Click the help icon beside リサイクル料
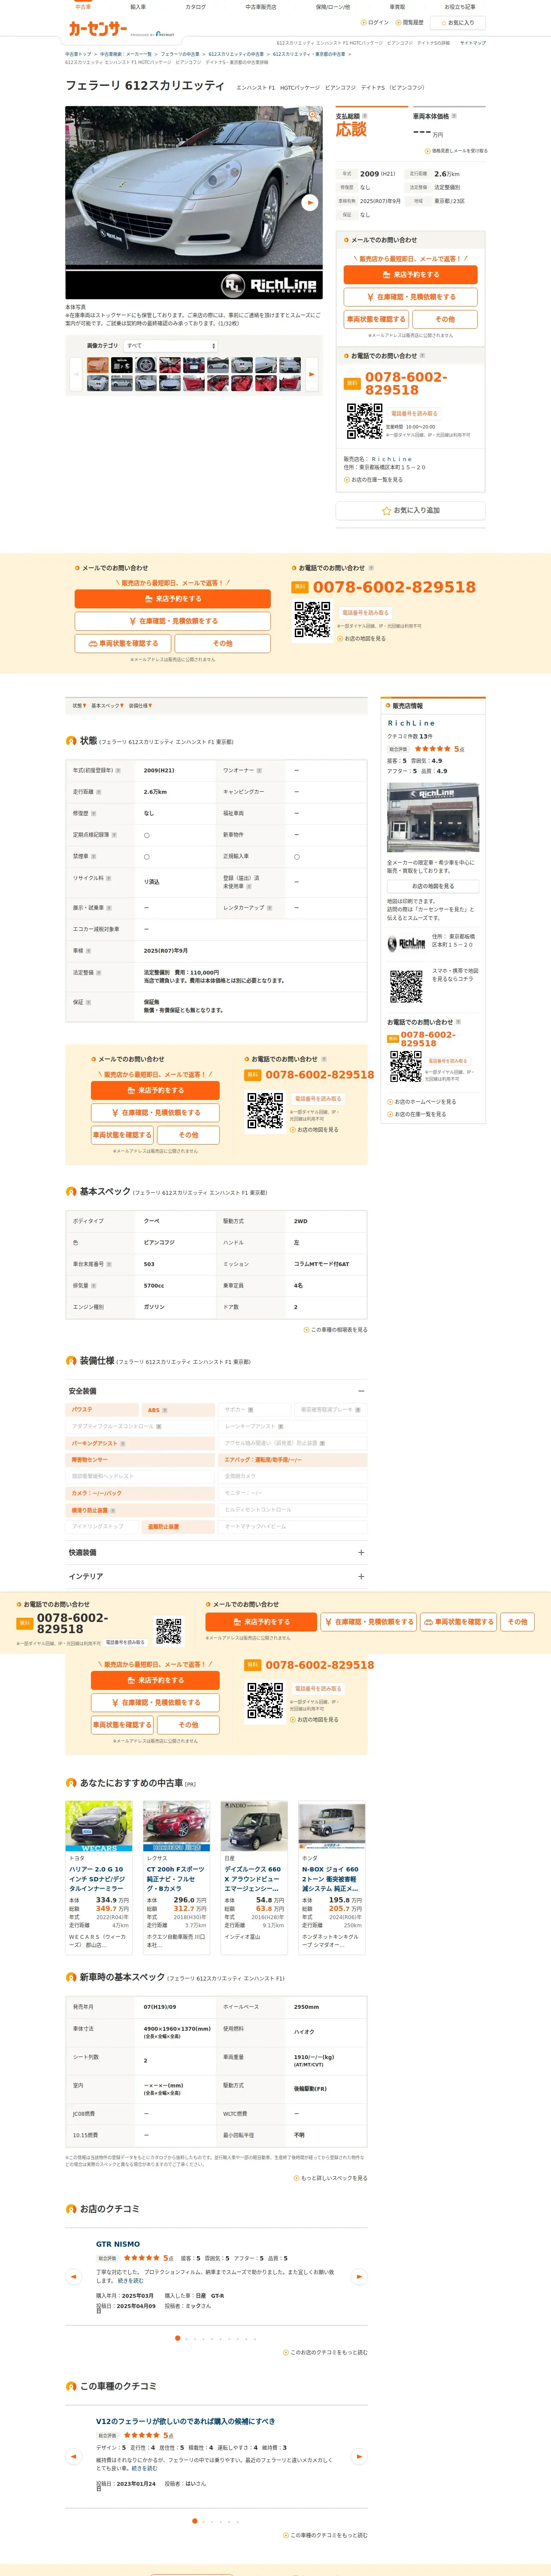Image resolution: width=551 pixels, height=2576 pixels. coord(109,878)
